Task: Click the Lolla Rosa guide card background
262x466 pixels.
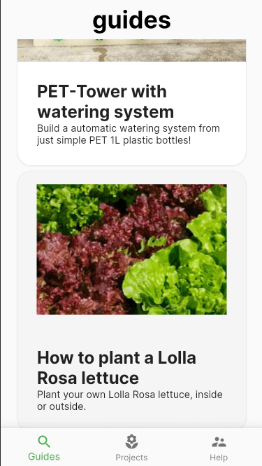Action: coord(131,331)
